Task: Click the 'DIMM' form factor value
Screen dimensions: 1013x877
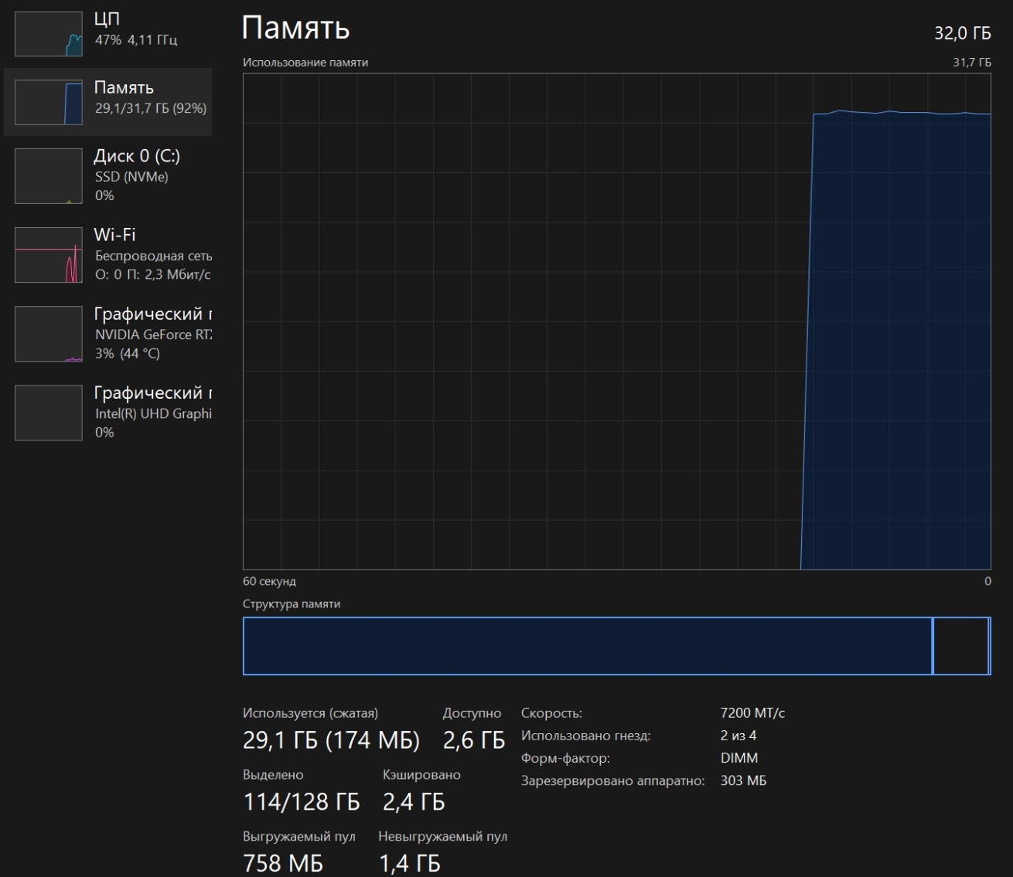Action: 739,758
